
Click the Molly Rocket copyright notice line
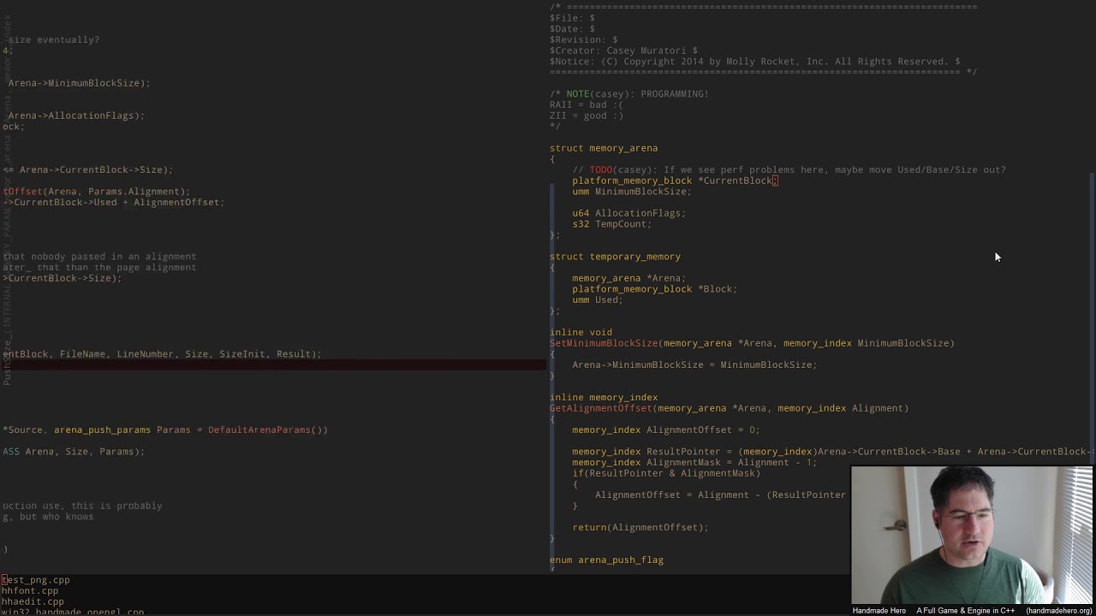755,62
